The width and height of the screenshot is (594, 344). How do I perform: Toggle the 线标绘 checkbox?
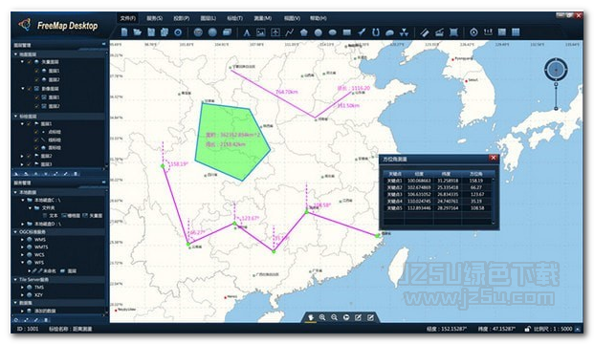coord(36,140)
